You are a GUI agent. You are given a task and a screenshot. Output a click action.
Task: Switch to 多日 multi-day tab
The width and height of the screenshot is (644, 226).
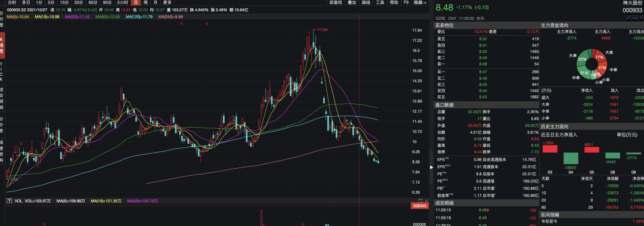pos(26,2)
